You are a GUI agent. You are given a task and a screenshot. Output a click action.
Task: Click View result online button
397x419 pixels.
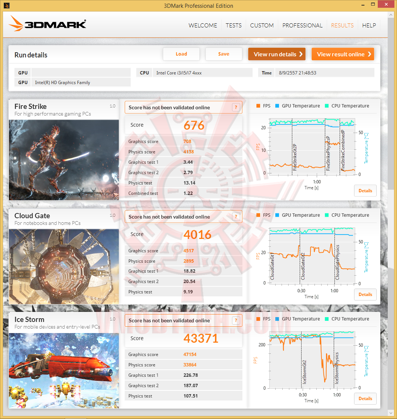(x=343, y=54)
